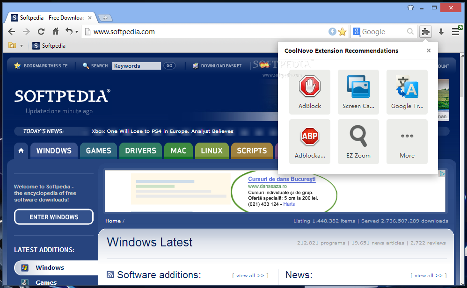Select Windows in Latest Additions
Viewport: 467px width, 288px height.
(x=57, y=267)
